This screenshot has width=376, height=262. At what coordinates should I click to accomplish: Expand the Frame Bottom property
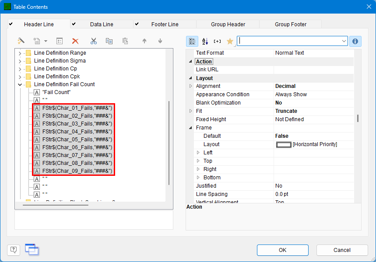pyautogui.click(x=198, y=178)
